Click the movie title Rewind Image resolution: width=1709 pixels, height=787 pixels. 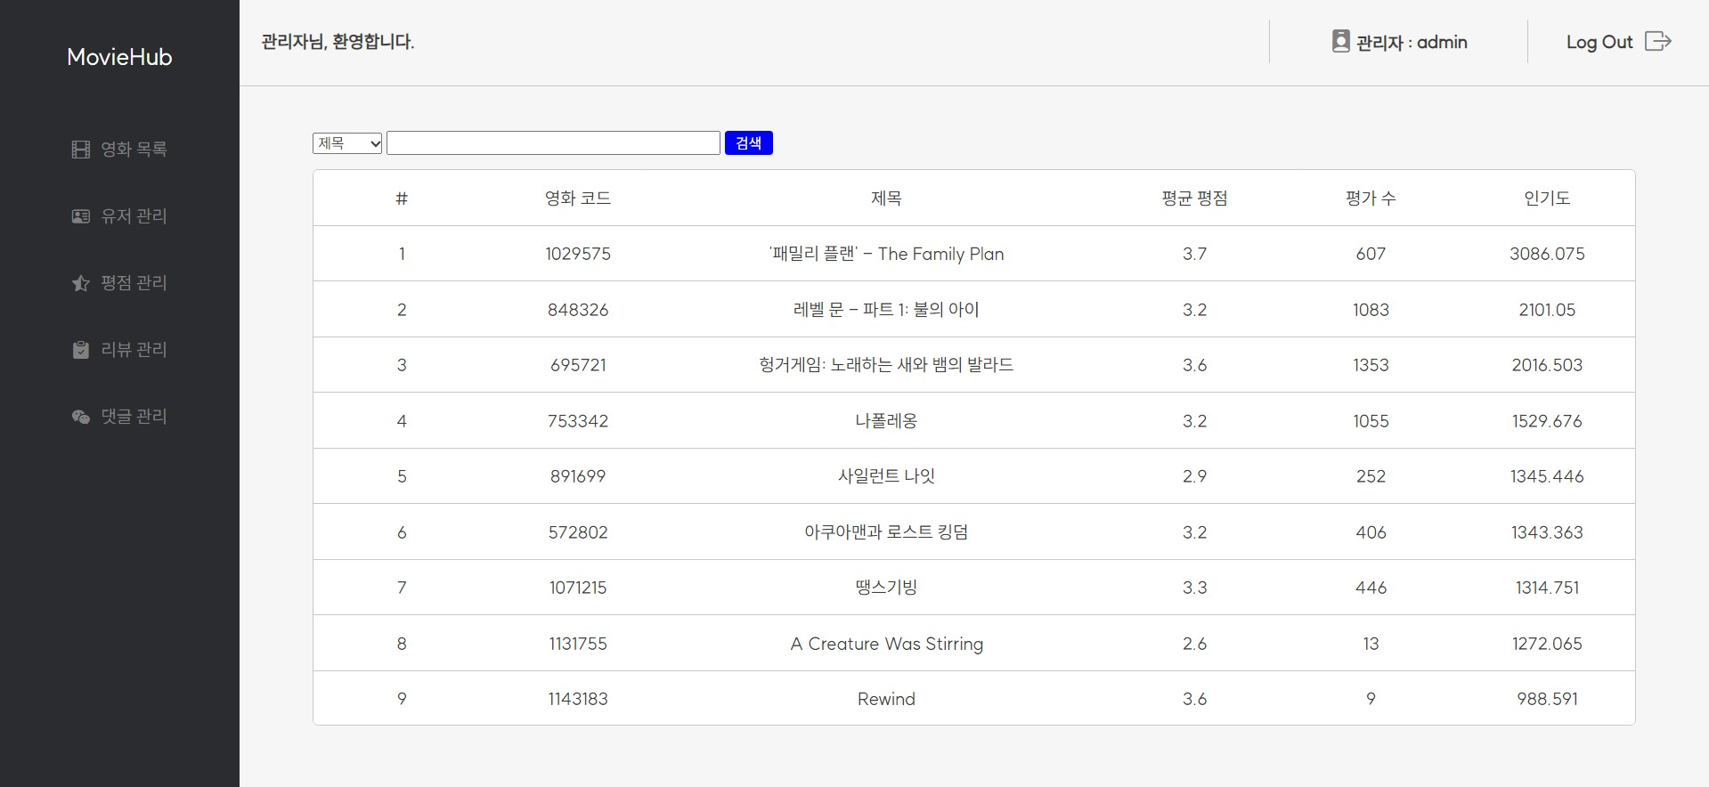point(886,699)
